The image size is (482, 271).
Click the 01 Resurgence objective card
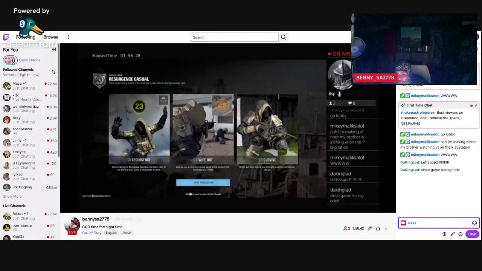point(139,129)
